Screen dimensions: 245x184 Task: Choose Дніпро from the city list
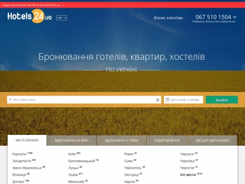tap(18, 181)
